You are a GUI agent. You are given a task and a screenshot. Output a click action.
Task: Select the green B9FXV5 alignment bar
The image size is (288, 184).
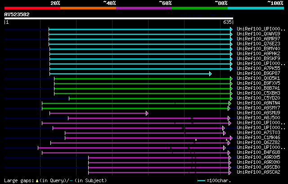142,83
